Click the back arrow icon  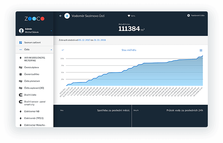coord(61,16)
